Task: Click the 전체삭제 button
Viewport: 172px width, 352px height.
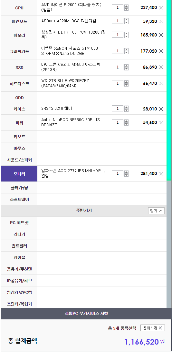Action: [x=153, y=328]
